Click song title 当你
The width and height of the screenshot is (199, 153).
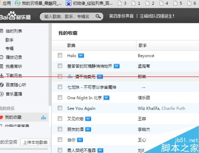[x=71, y=140]
